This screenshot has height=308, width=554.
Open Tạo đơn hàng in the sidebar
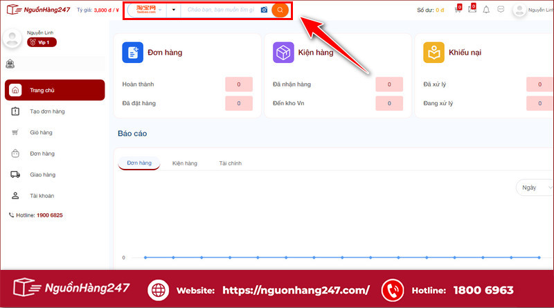(x=47, y=111)
